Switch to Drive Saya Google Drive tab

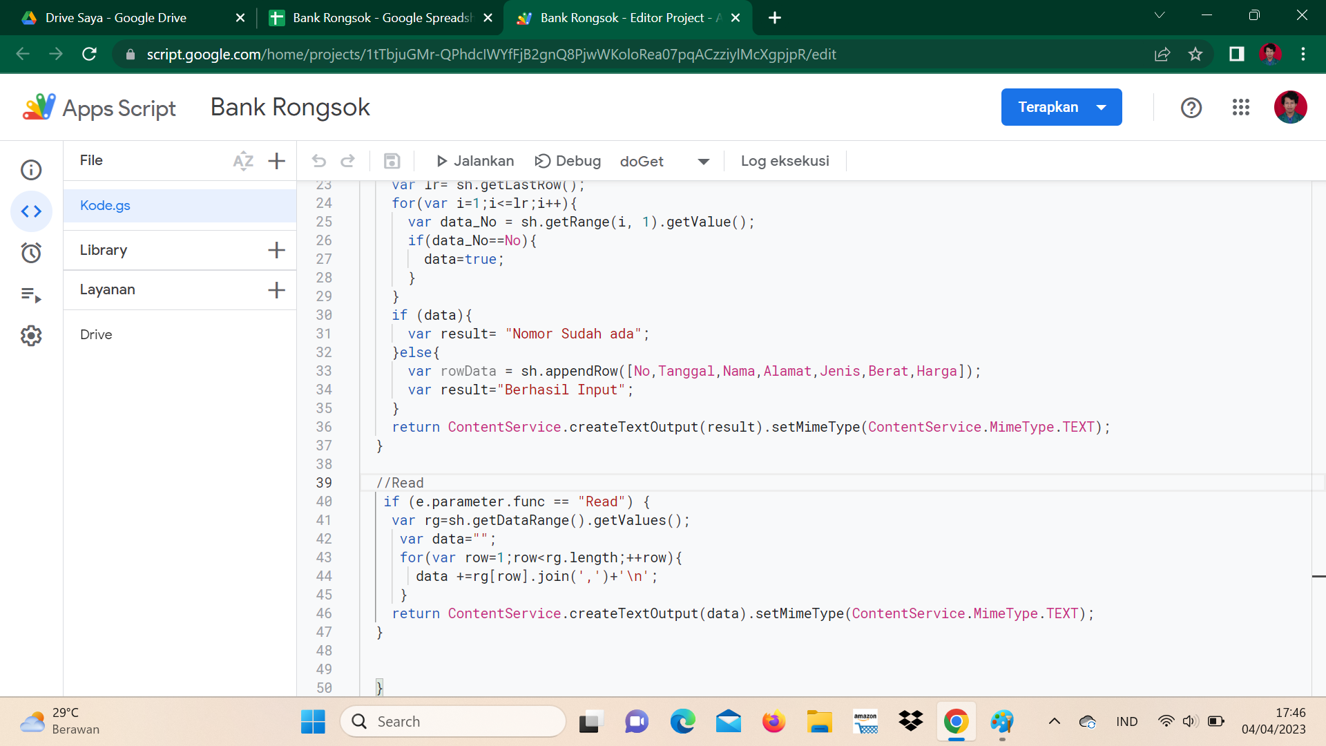128,18
